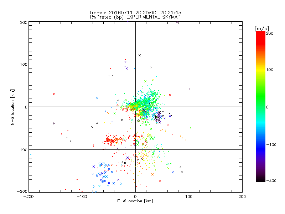Click the black bottom end of the colorbar

(x=261, y=180)
